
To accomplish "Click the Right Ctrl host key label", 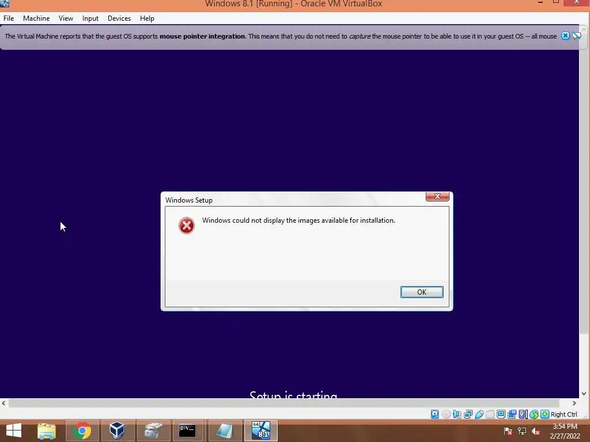I will [x=563, y=414].
